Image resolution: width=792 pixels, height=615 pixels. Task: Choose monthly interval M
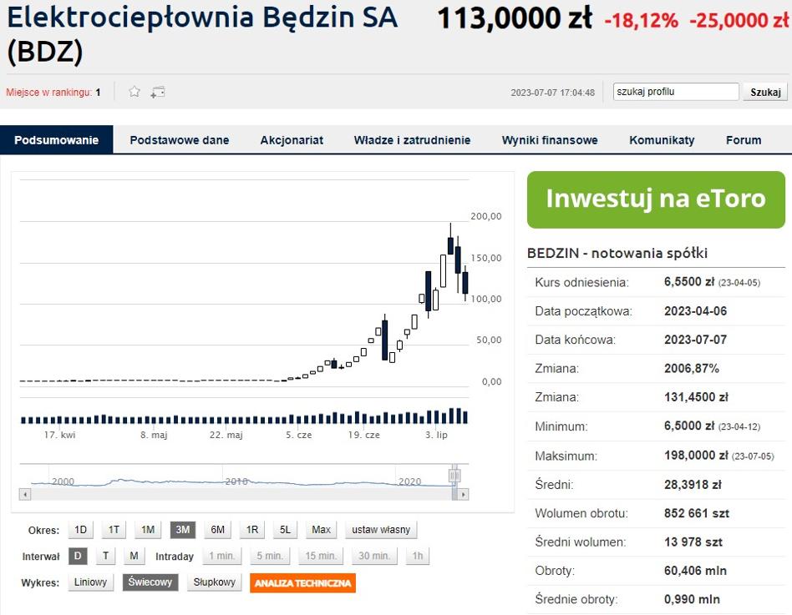click(x=134, y=556)
